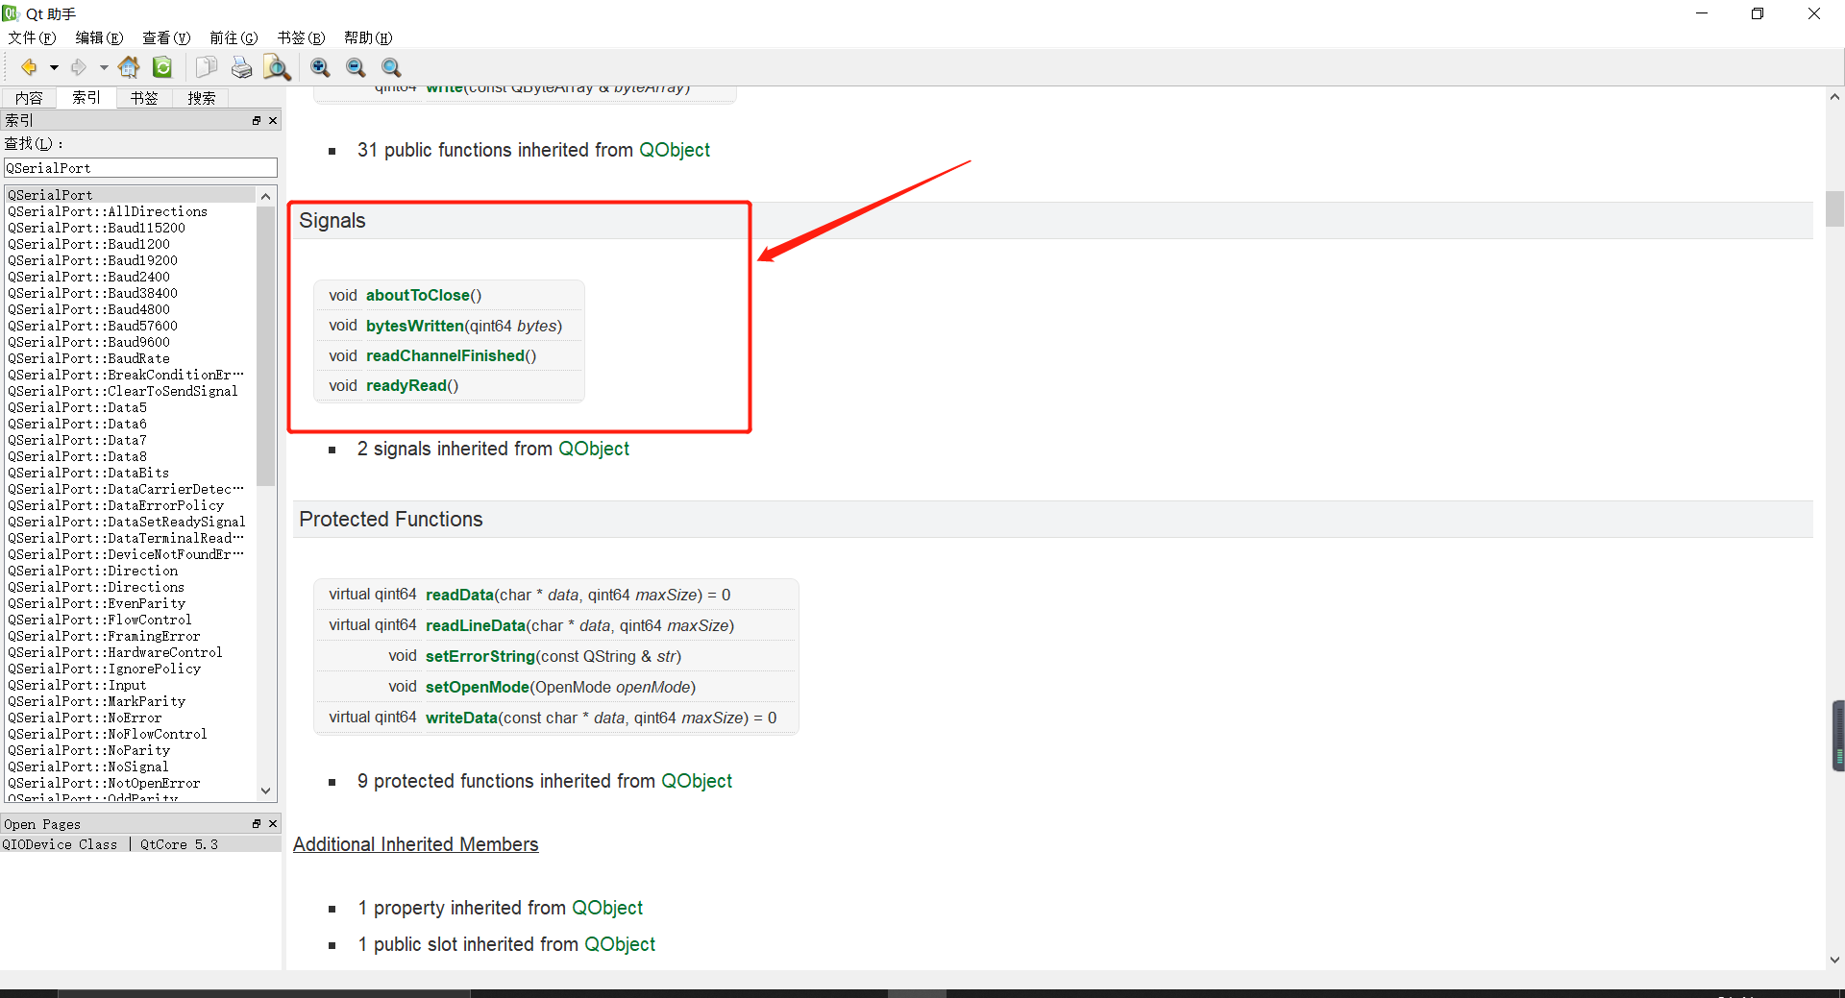This screenshot has height=998, width=1845.
Task: Click index list scroll-down arrow
Action: [266, 791]
